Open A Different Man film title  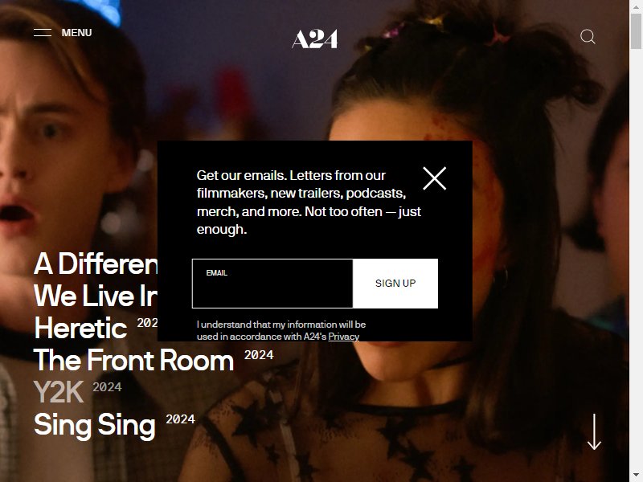tap(96, 263)
